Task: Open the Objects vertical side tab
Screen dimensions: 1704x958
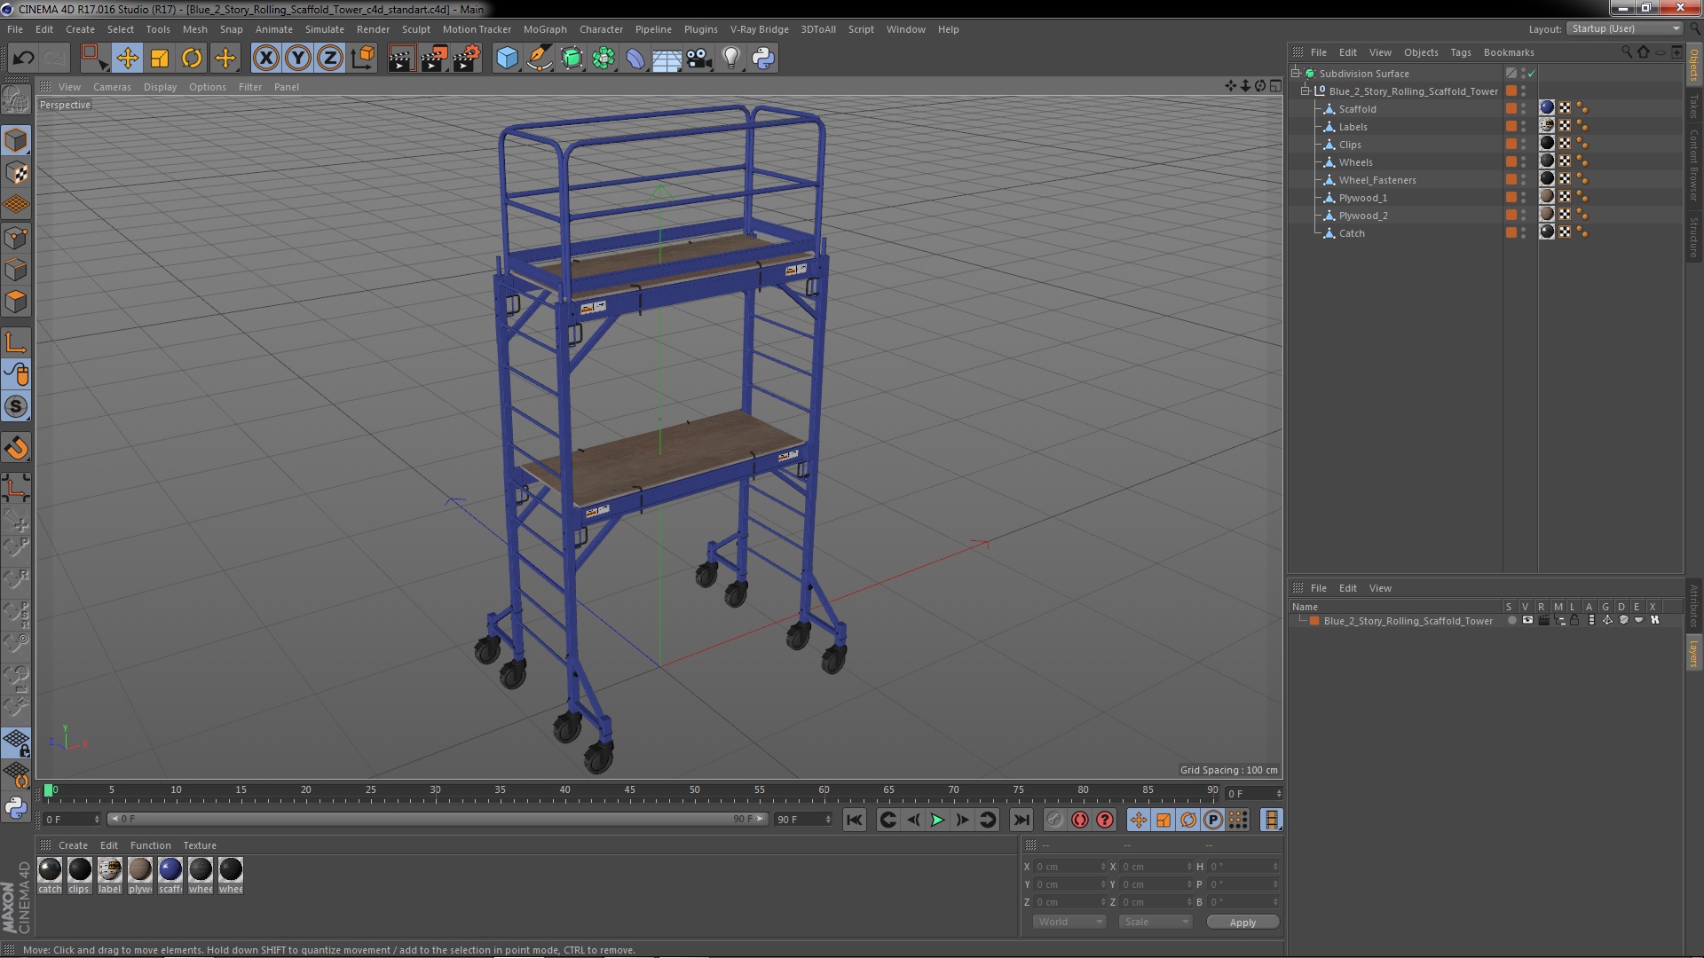Action: coord(1694,64)
